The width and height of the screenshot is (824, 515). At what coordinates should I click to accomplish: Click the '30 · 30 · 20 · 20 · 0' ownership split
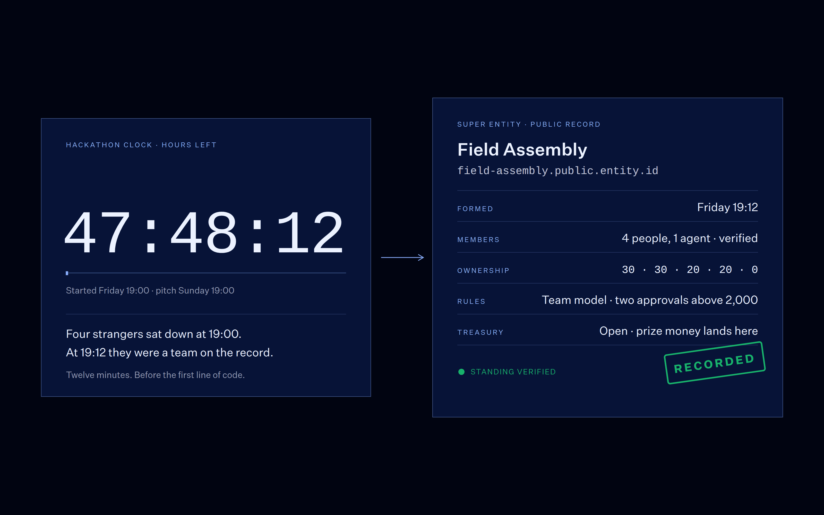(690, 269)
